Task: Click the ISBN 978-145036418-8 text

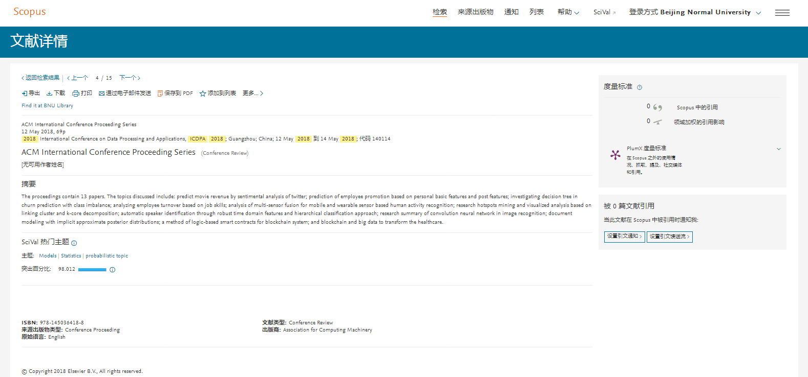Action: click(53, 323)
